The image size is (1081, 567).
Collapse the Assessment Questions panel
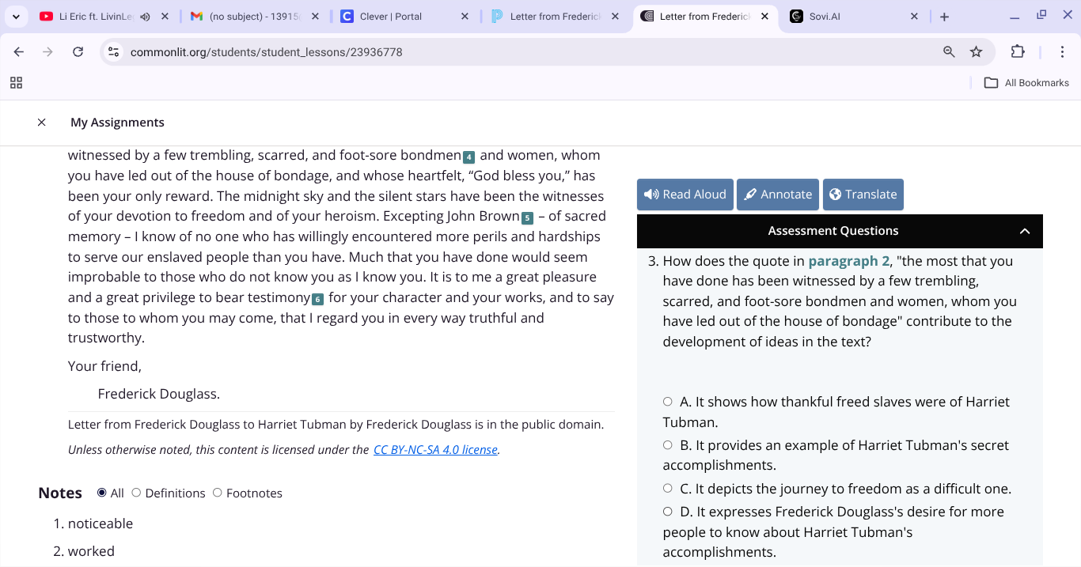click(x=1025, y=231)
